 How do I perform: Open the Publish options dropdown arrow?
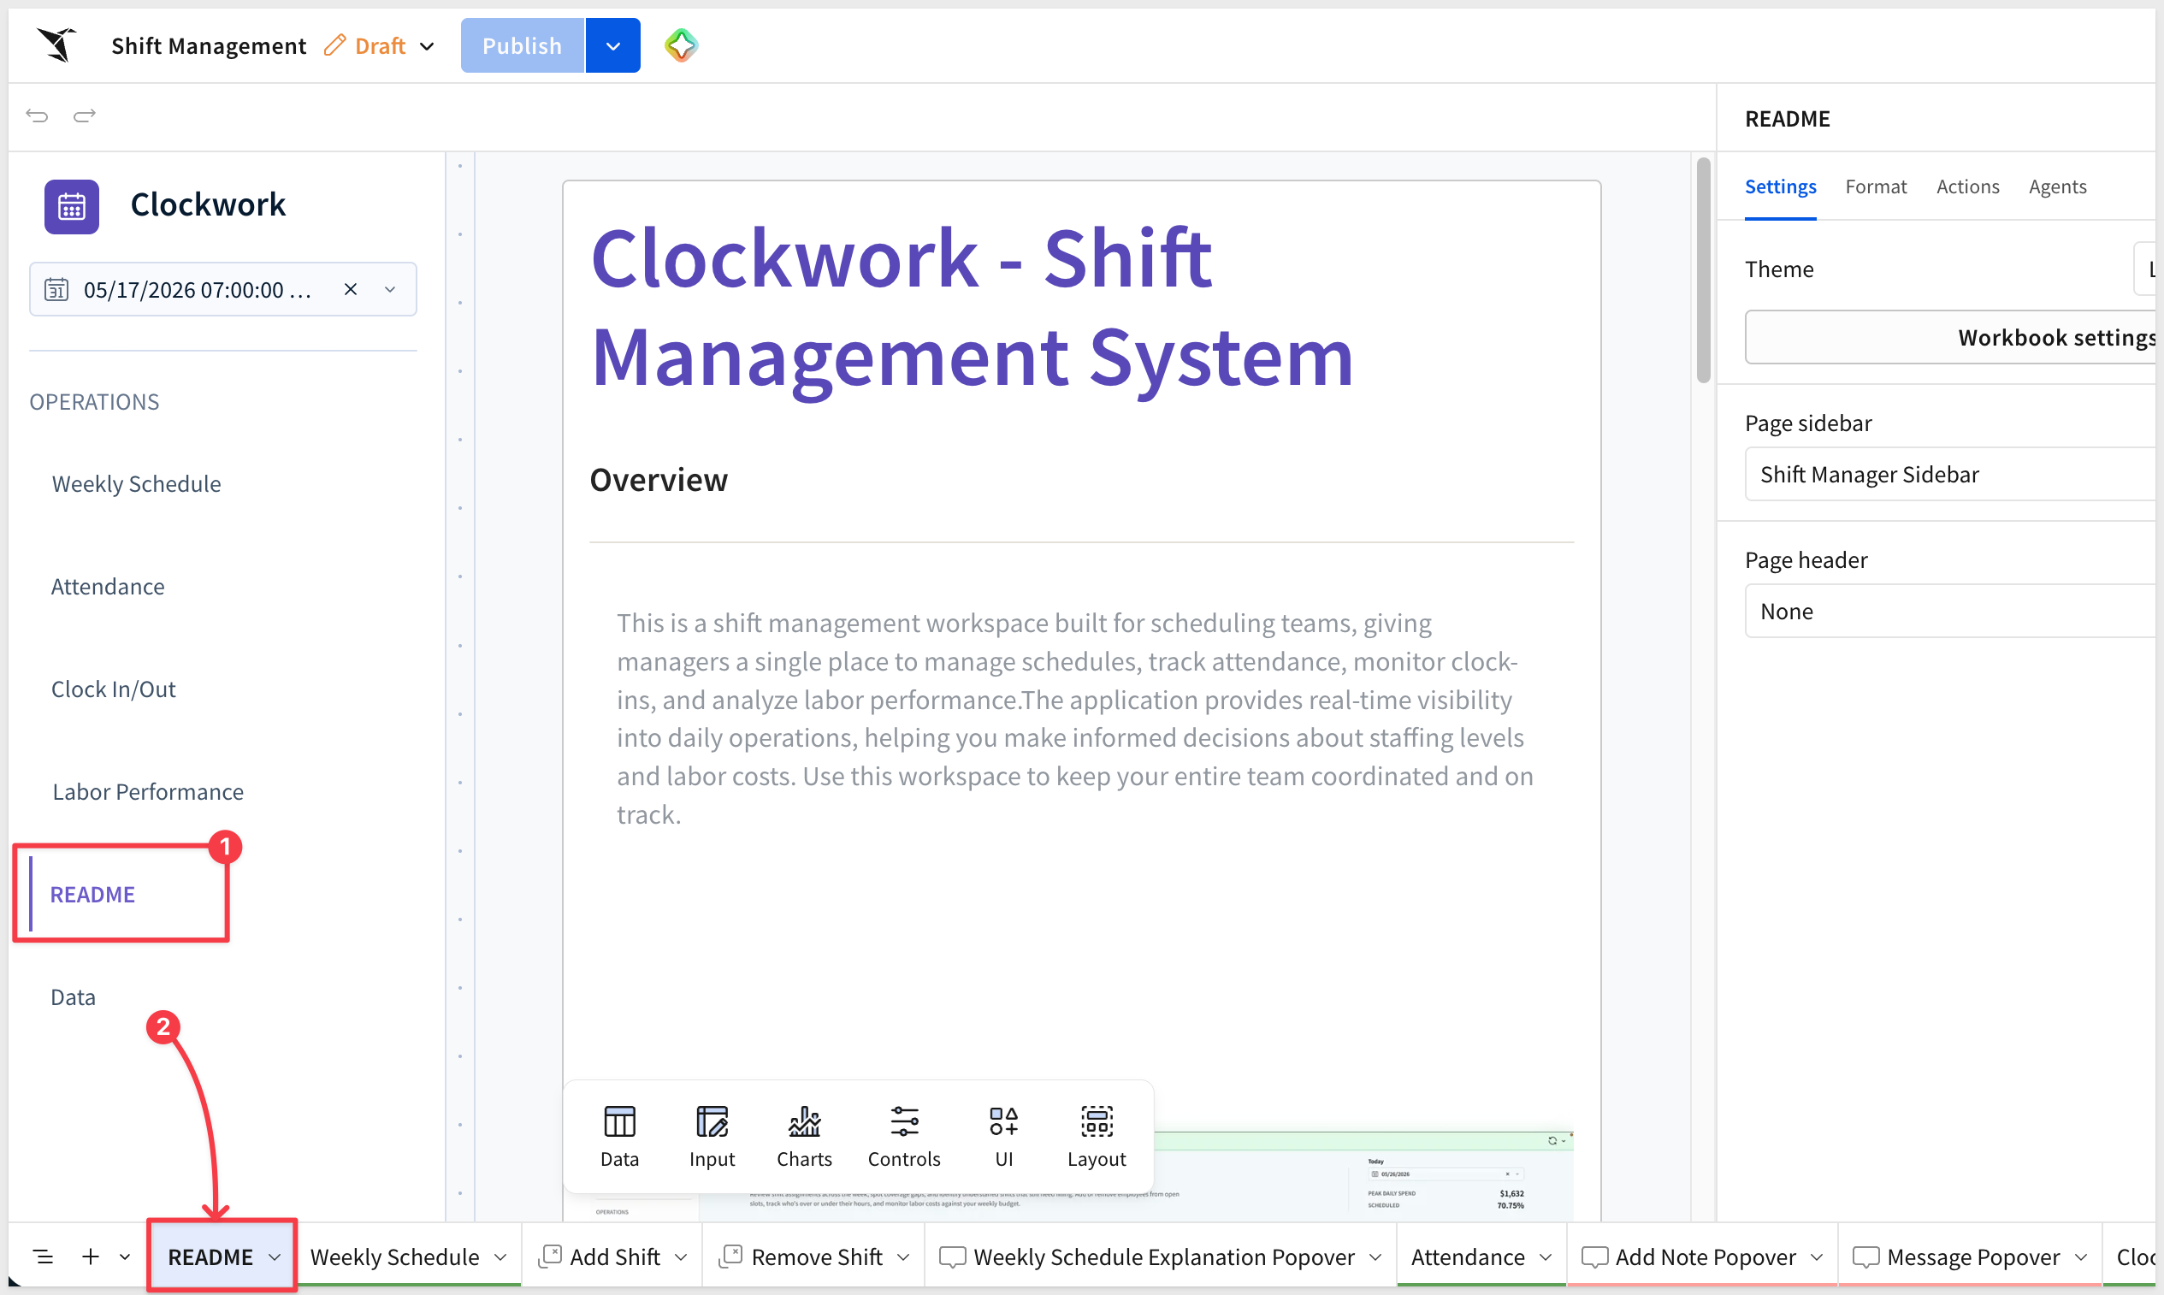point(612,45)
